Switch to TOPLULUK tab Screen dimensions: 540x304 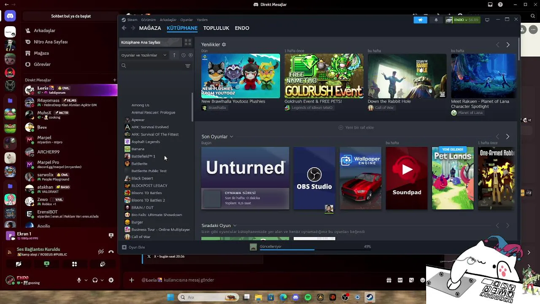tap(216, 28)
